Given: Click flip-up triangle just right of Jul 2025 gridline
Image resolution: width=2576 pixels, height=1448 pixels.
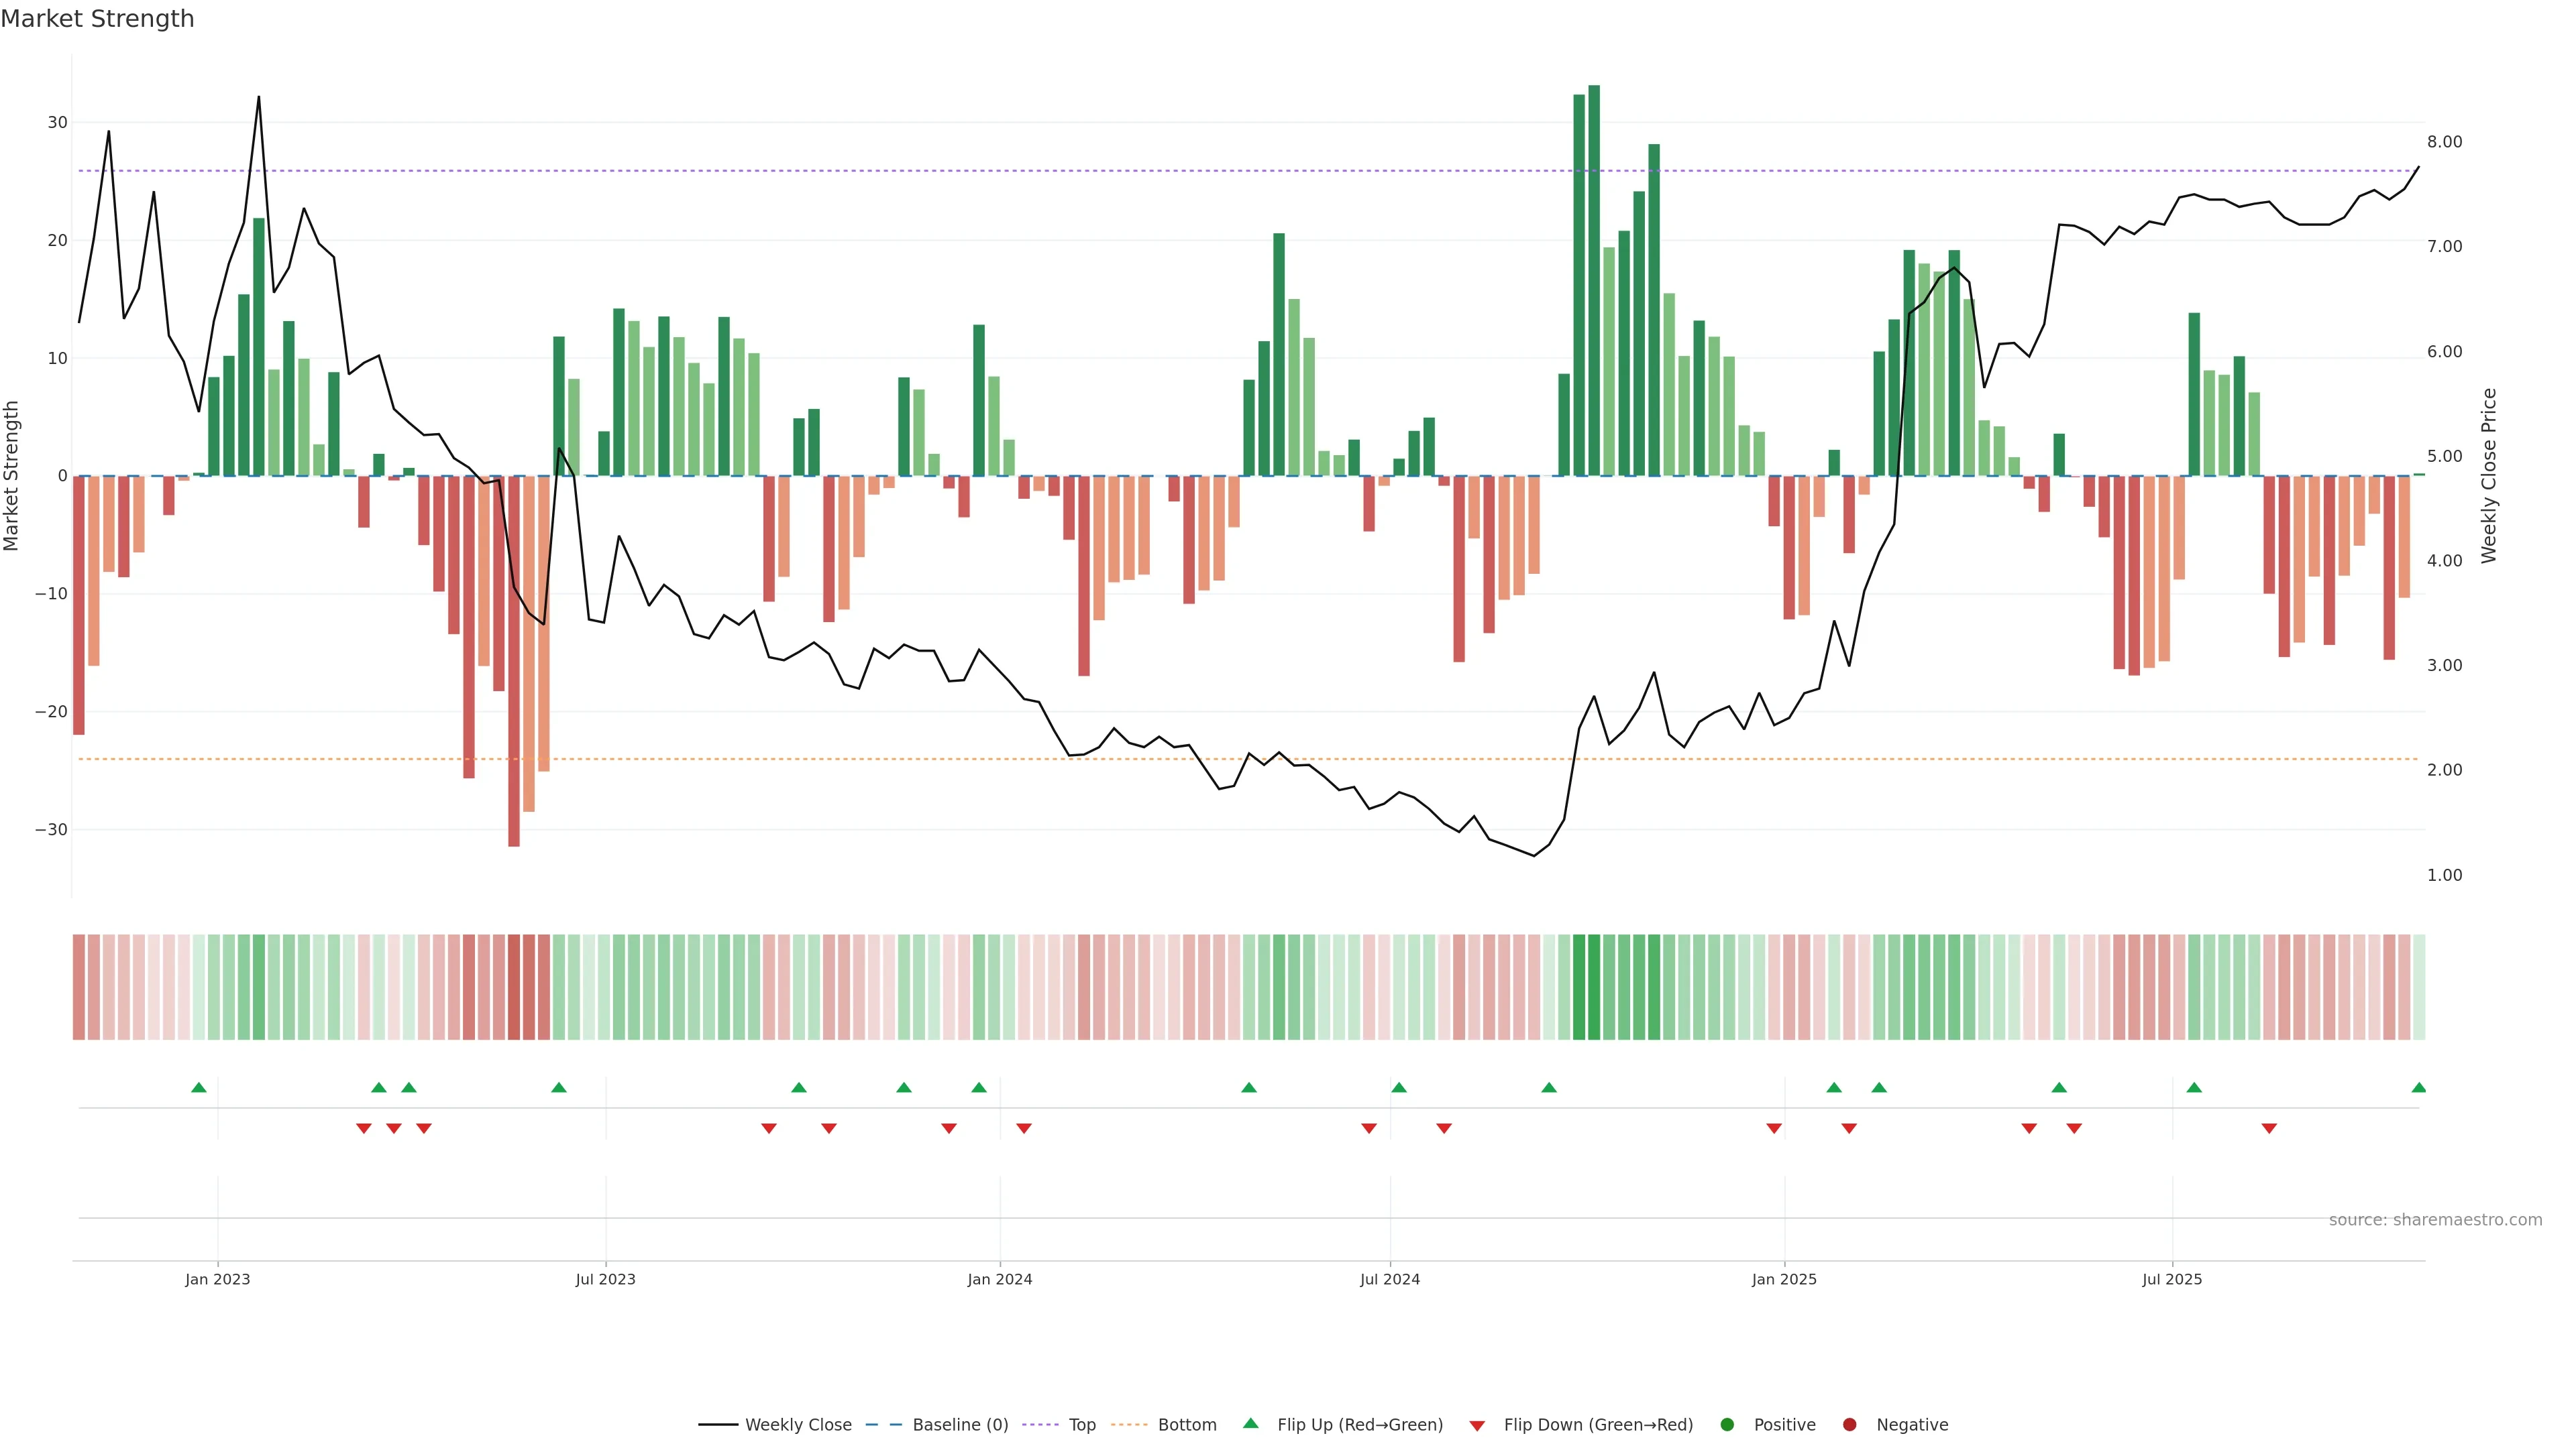Looking at the screenshot, I should [2194, 1087].
